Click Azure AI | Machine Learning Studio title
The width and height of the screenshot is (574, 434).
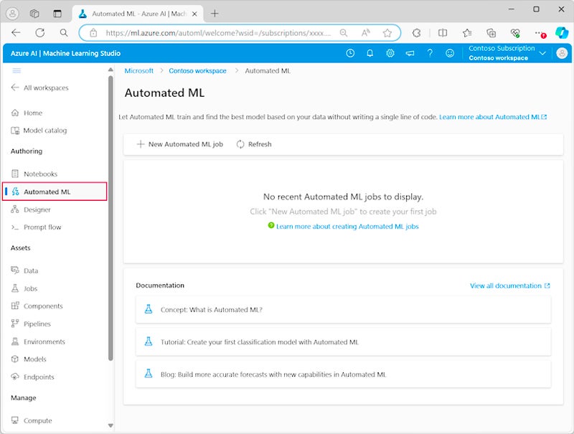[65, 53]
